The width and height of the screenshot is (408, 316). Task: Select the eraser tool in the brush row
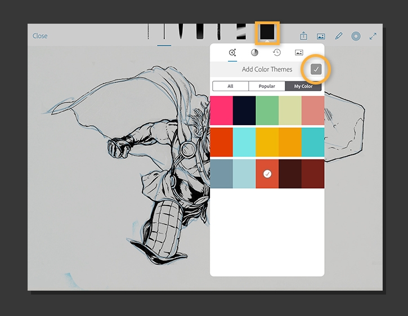pyautogui.click(x=241, y=32)
